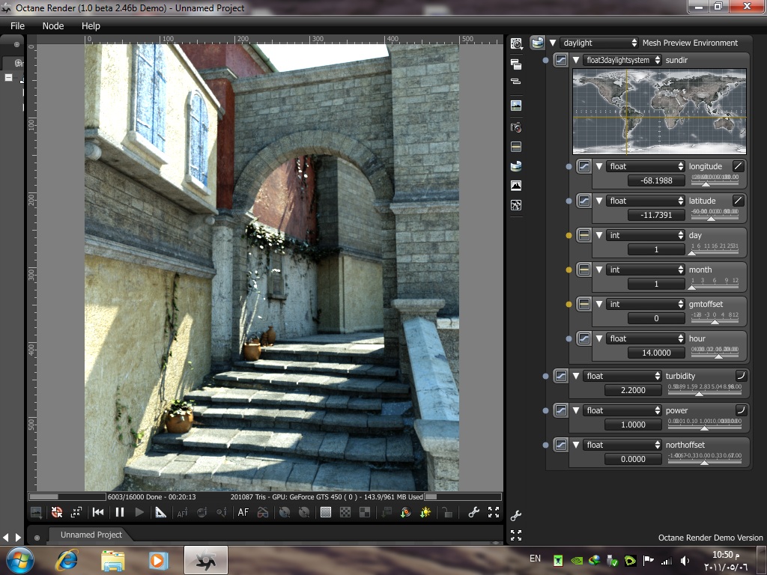Toggle the pin dot beside the month node
The width and height of the screenshot is (767, 575).
pos(569,270)
